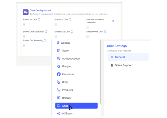Select the Facebook menu item

(x=76, y=74)
